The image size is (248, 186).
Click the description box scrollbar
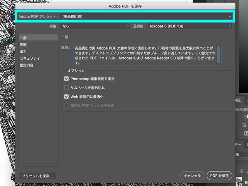pyautogui.click(x=219, y=55)
